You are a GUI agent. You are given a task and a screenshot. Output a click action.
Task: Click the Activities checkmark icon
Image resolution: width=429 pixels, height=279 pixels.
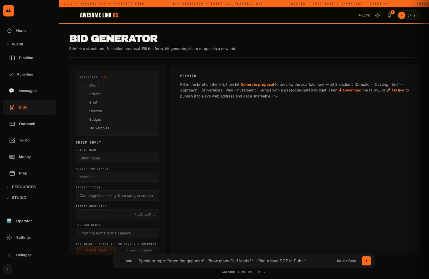pos(11,74)
